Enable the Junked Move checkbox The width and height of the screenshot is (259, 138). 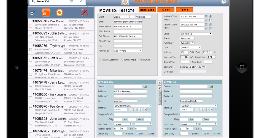point(122,60)
